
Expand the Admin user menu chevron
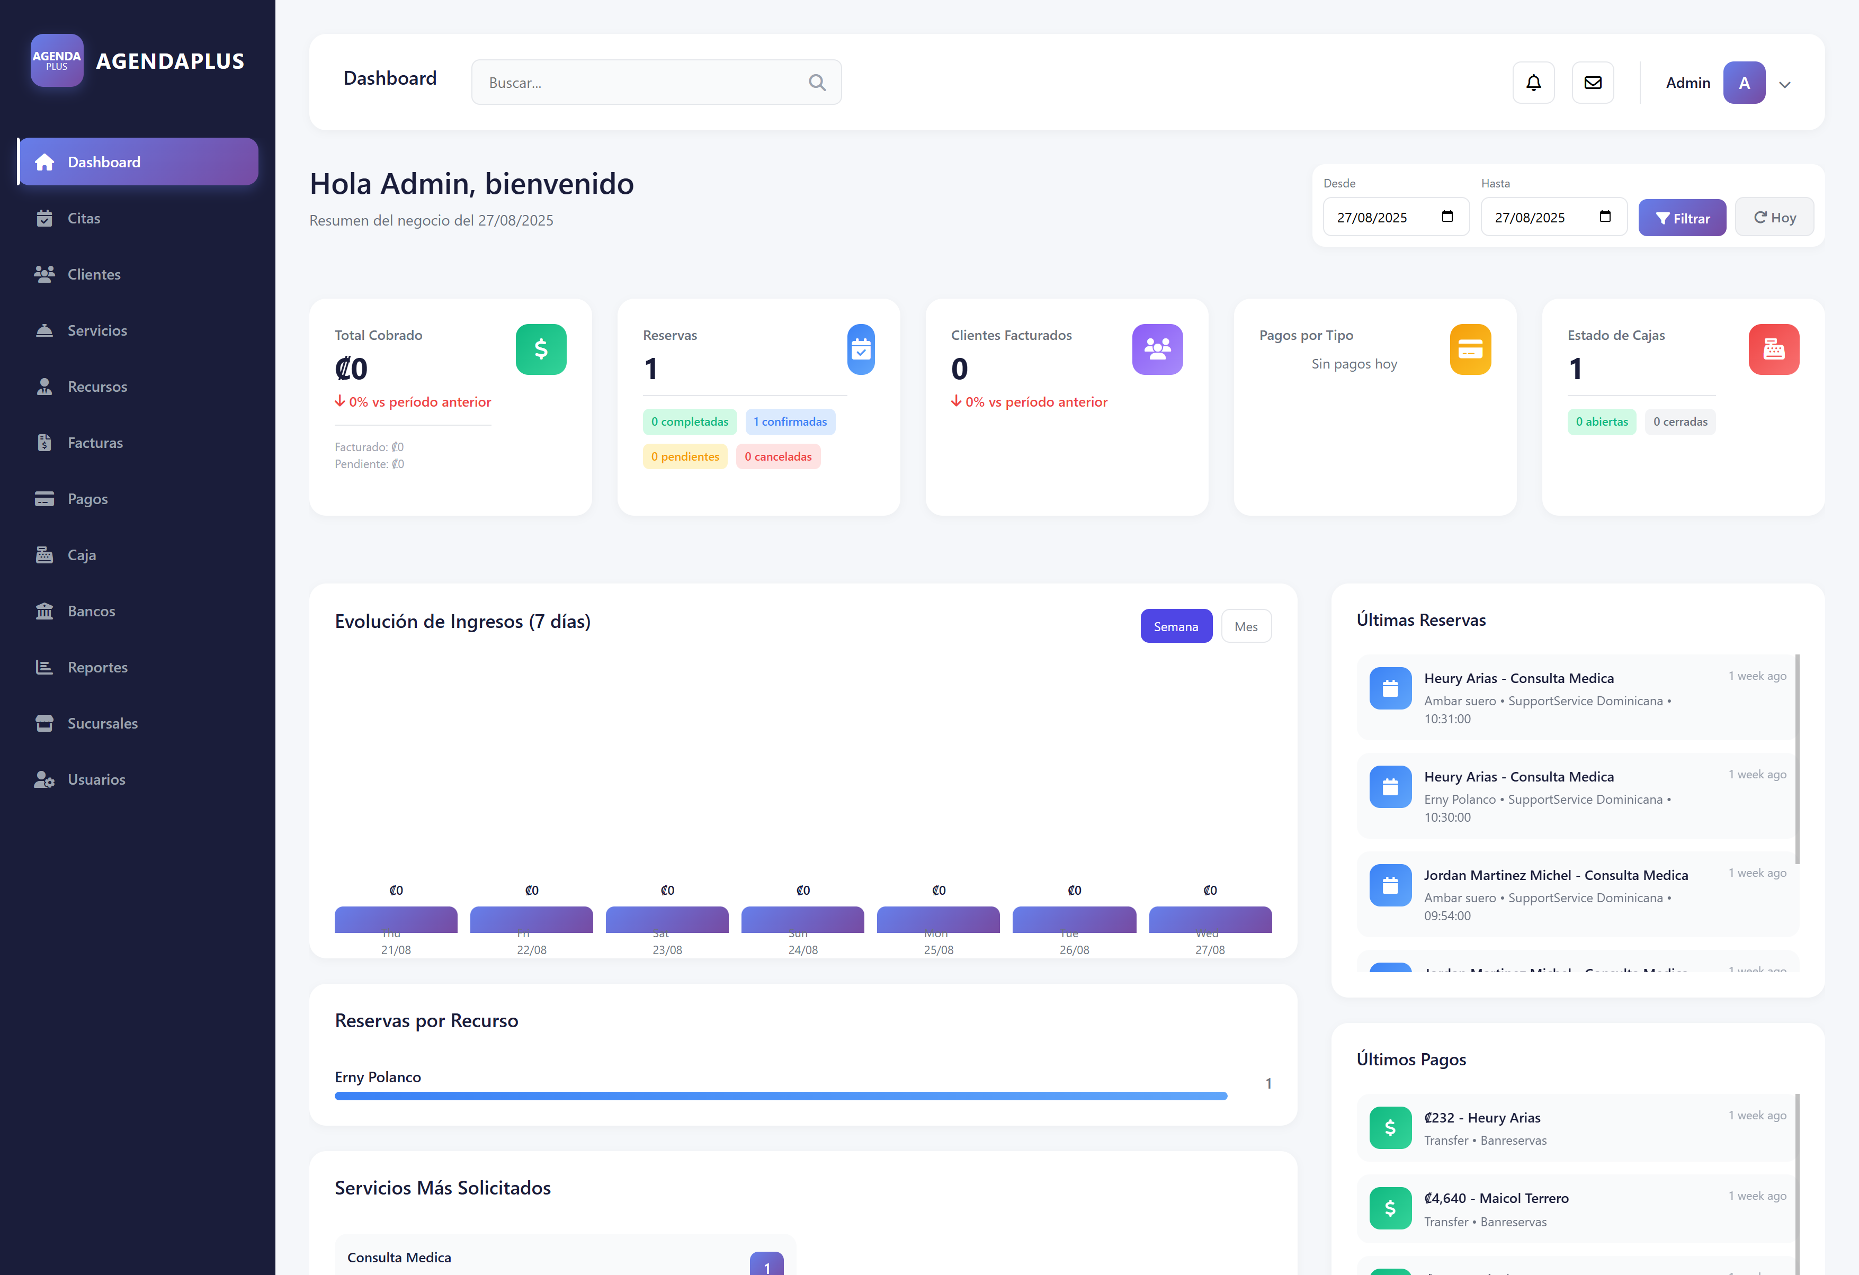(1785, 84)
